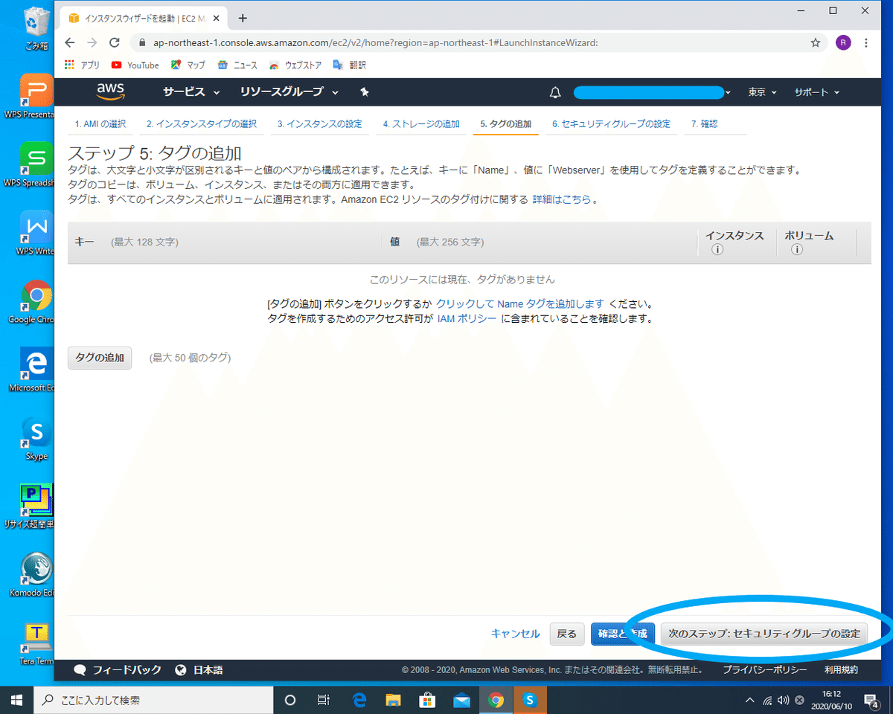Open the YouTube bookmark
Image resolution: width=893 pixels, height=714 pixels.
135,65
